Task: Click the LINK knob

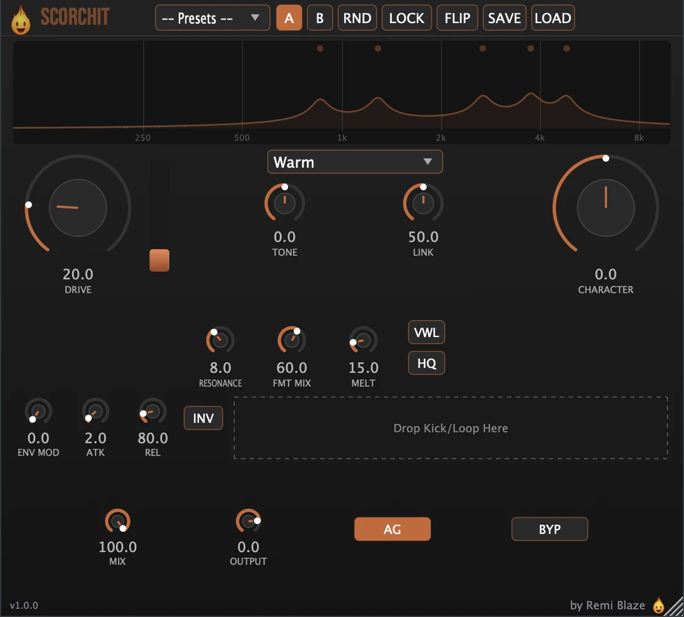Action: 423,203
